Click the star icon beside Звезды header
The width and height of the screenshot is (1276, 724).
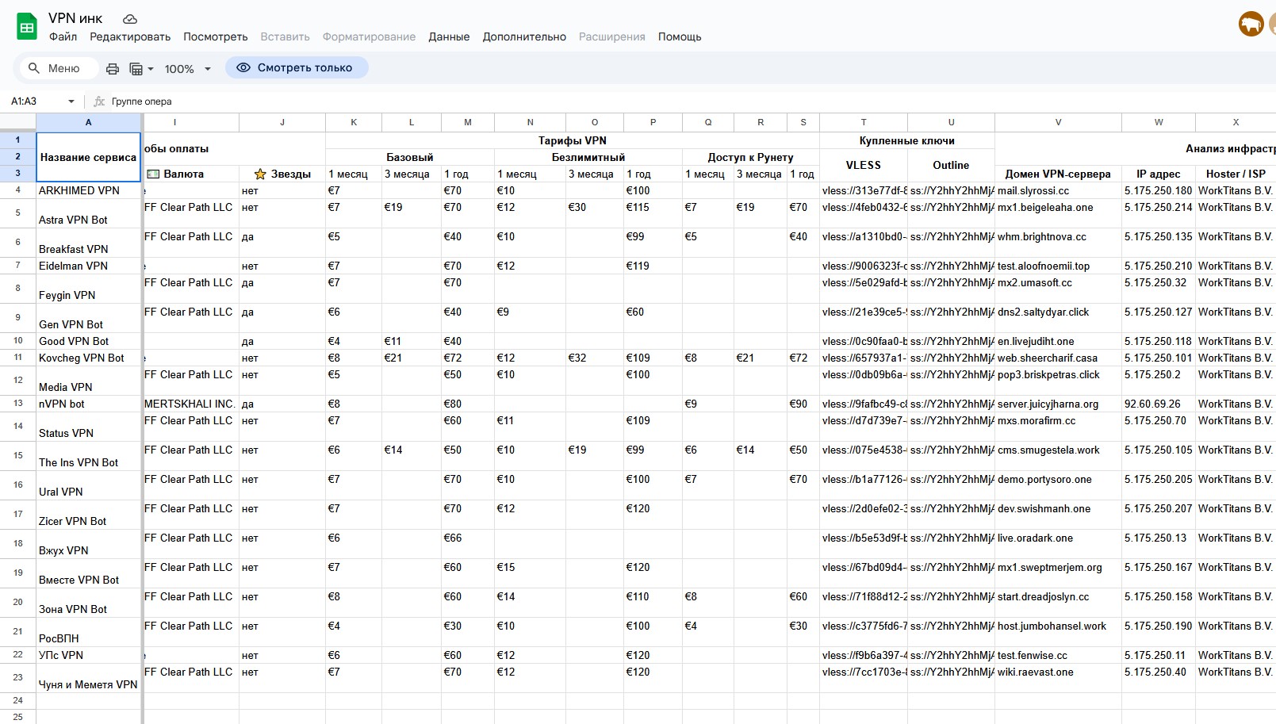(x=260, y=174)
